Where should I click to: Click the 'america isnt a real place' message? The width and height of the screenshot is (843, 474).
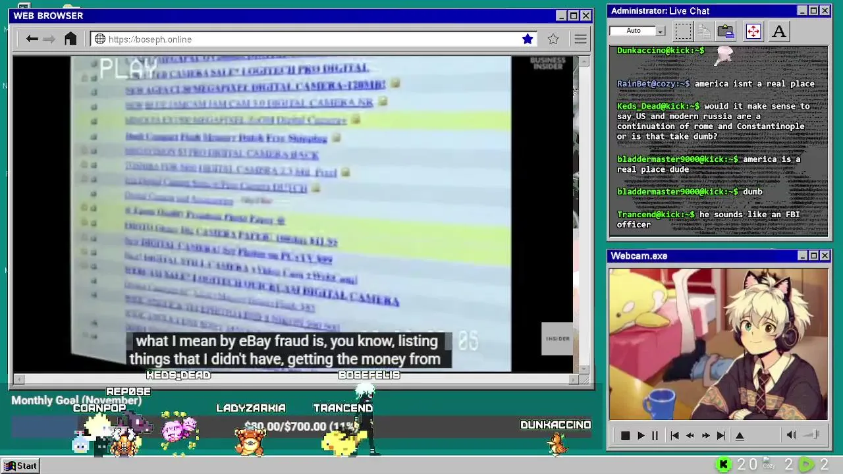pos(755,84)
